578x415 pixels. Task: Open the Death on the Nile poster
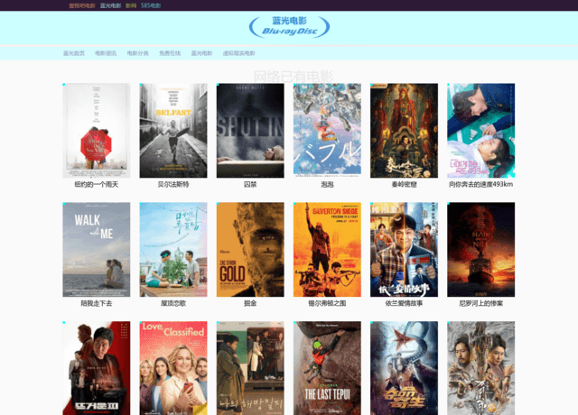(481, 250)
